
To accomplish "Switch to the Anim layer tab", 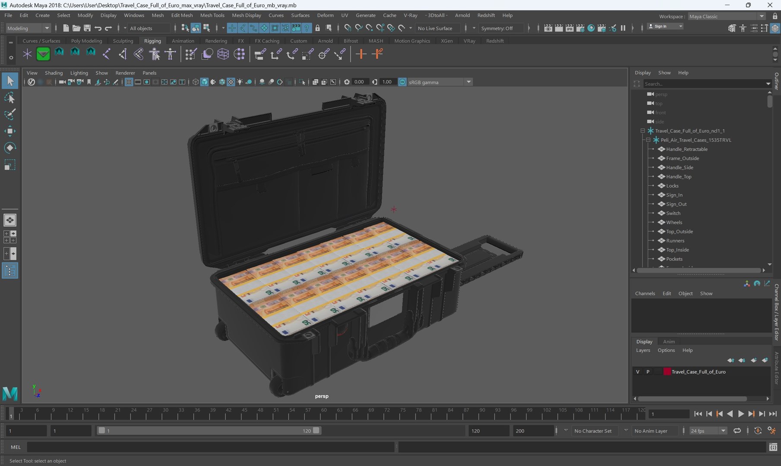I will 669,341.
